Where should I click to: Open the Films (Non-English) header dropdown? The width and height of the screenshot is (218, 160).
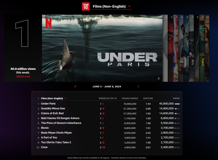tap(111, 6)
